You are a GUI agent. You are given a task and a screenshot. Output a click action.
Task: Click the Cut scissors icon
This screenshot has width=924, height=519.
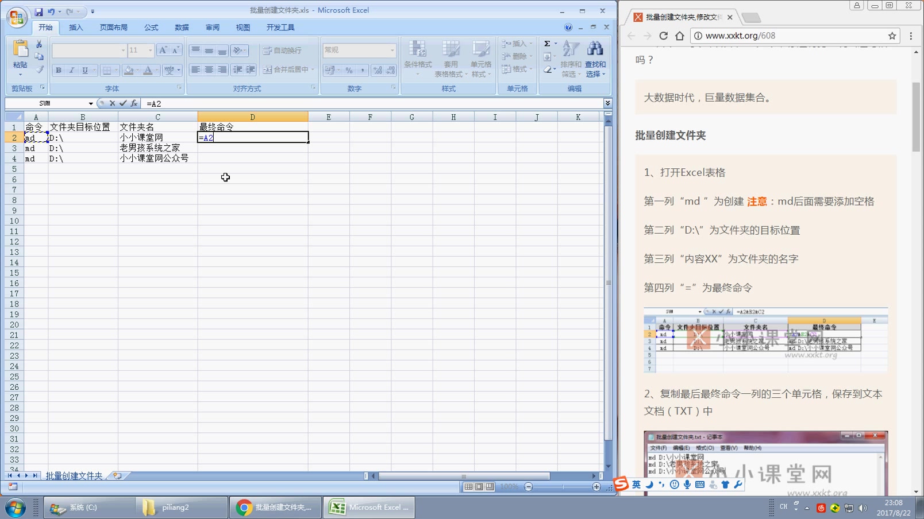(39, 44)
